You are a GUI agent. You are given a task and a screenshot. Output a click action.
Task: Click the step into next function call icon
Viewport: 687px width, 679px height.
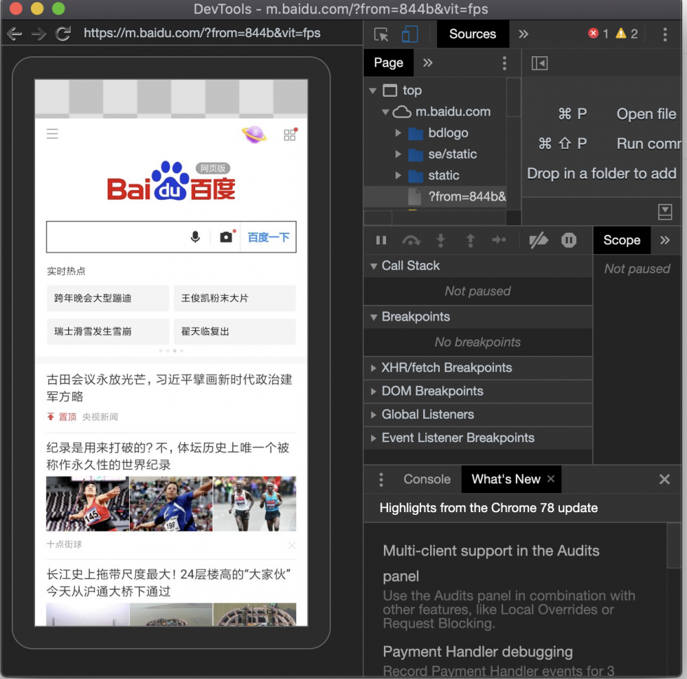click(x=440, y=240)
